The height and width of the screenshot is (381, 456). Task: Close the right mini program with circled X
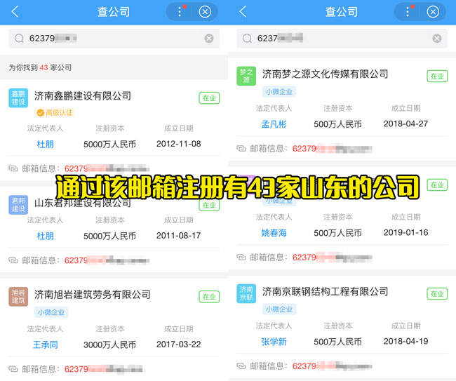click(433, 12)
